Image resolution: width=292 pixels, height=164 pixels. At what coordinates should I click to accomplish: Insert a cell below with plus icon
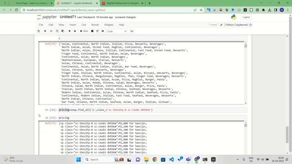click(45, 31)
